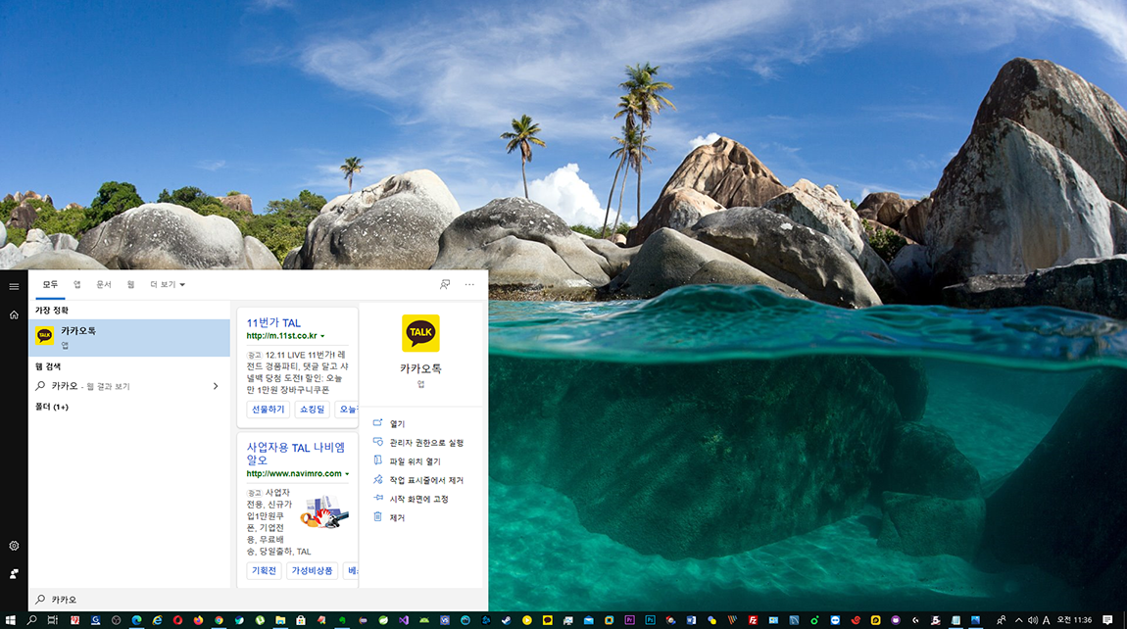The width and height of the screenshot is (1127, 629).
Task: Click the 카카오 web search result
Action: click(x=129, y=386)
